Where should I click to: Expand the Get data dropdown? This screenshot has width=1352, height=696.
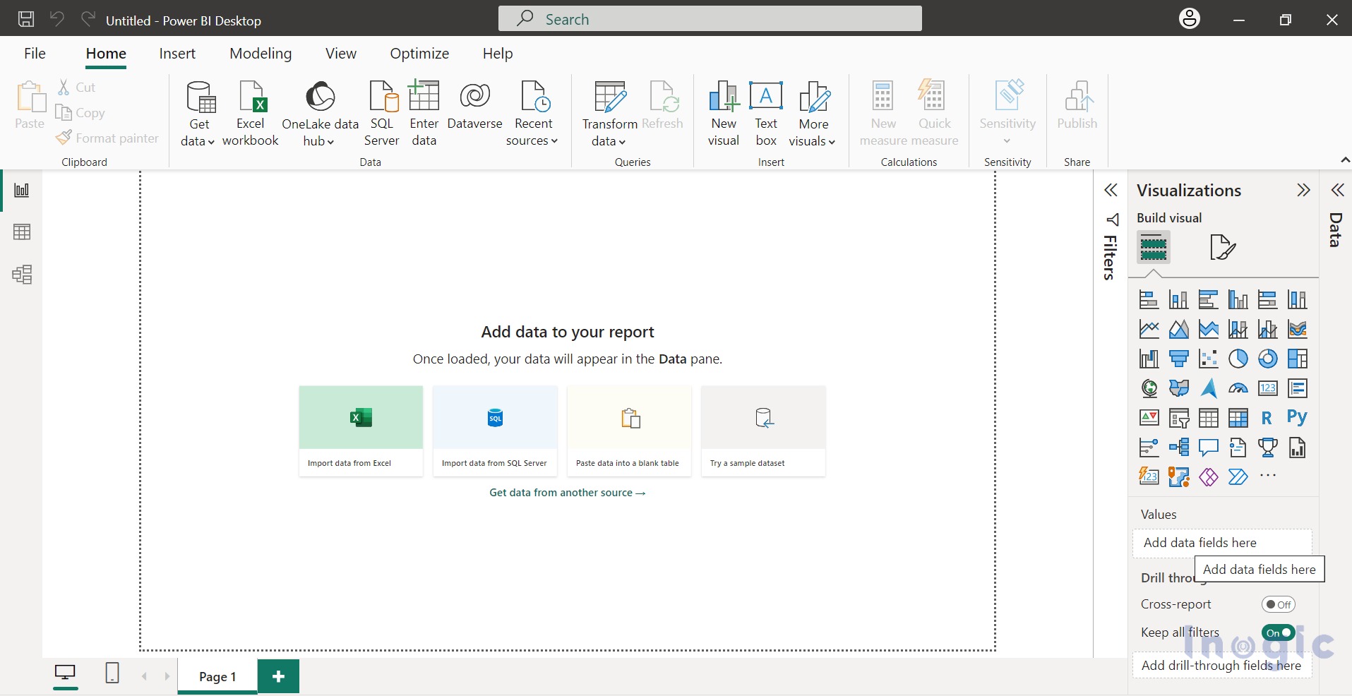coord(198,140)
